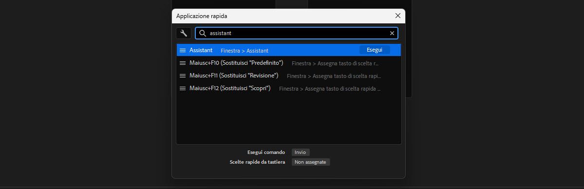The height and width of the screenshot is (189, 584).
Task: Click the Esegui button
Action: (375, 50)
